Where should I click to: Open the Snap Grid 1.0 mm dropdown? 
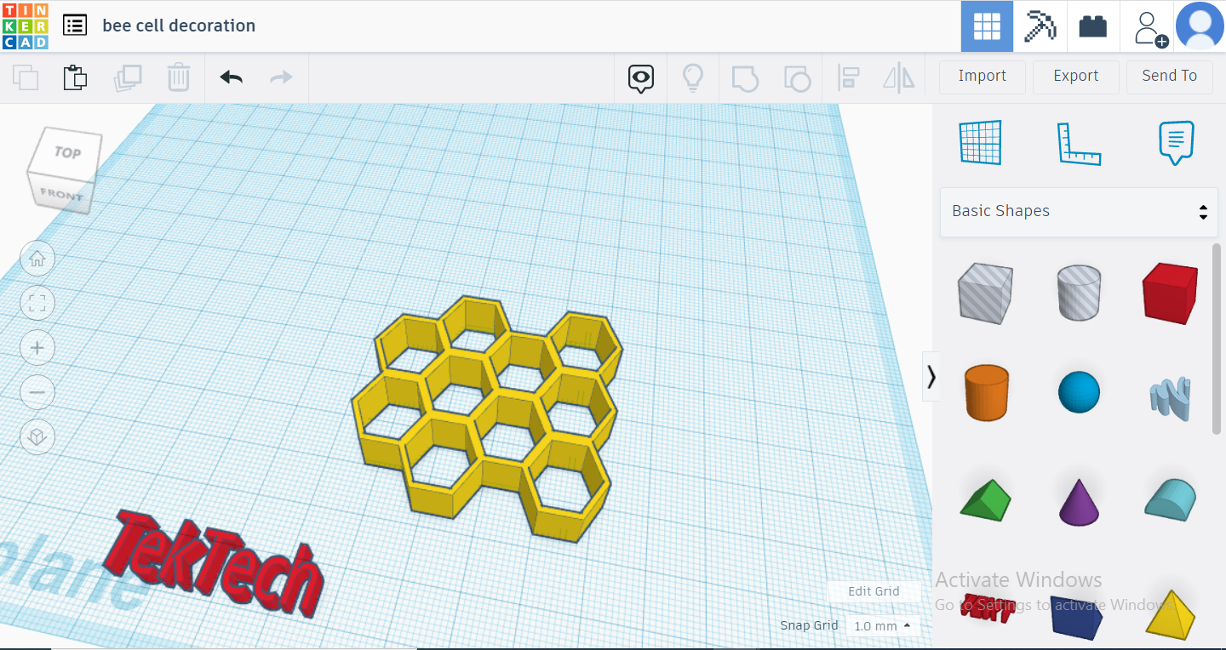coord(884,626)
